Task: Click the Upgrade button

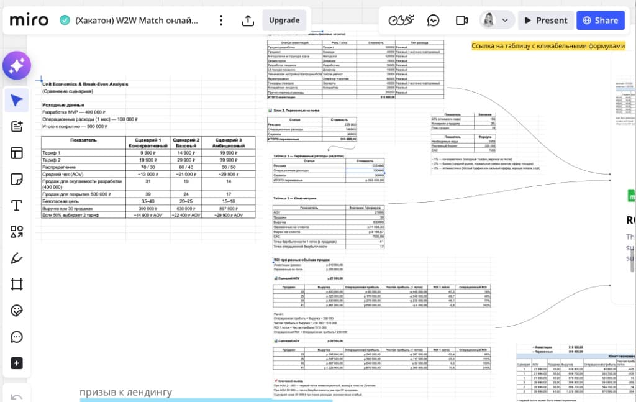Action: 284,21
